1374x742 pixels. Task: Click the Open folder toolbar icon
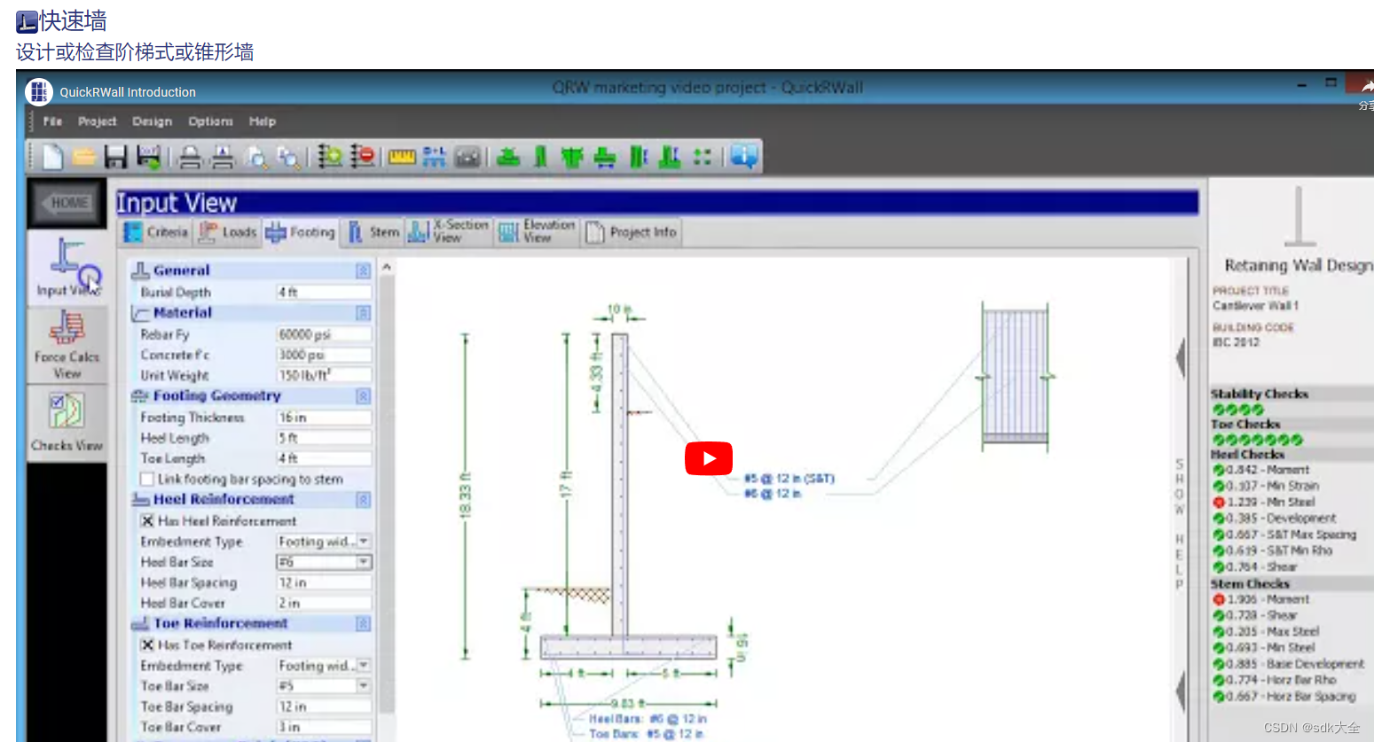(84, 157)
